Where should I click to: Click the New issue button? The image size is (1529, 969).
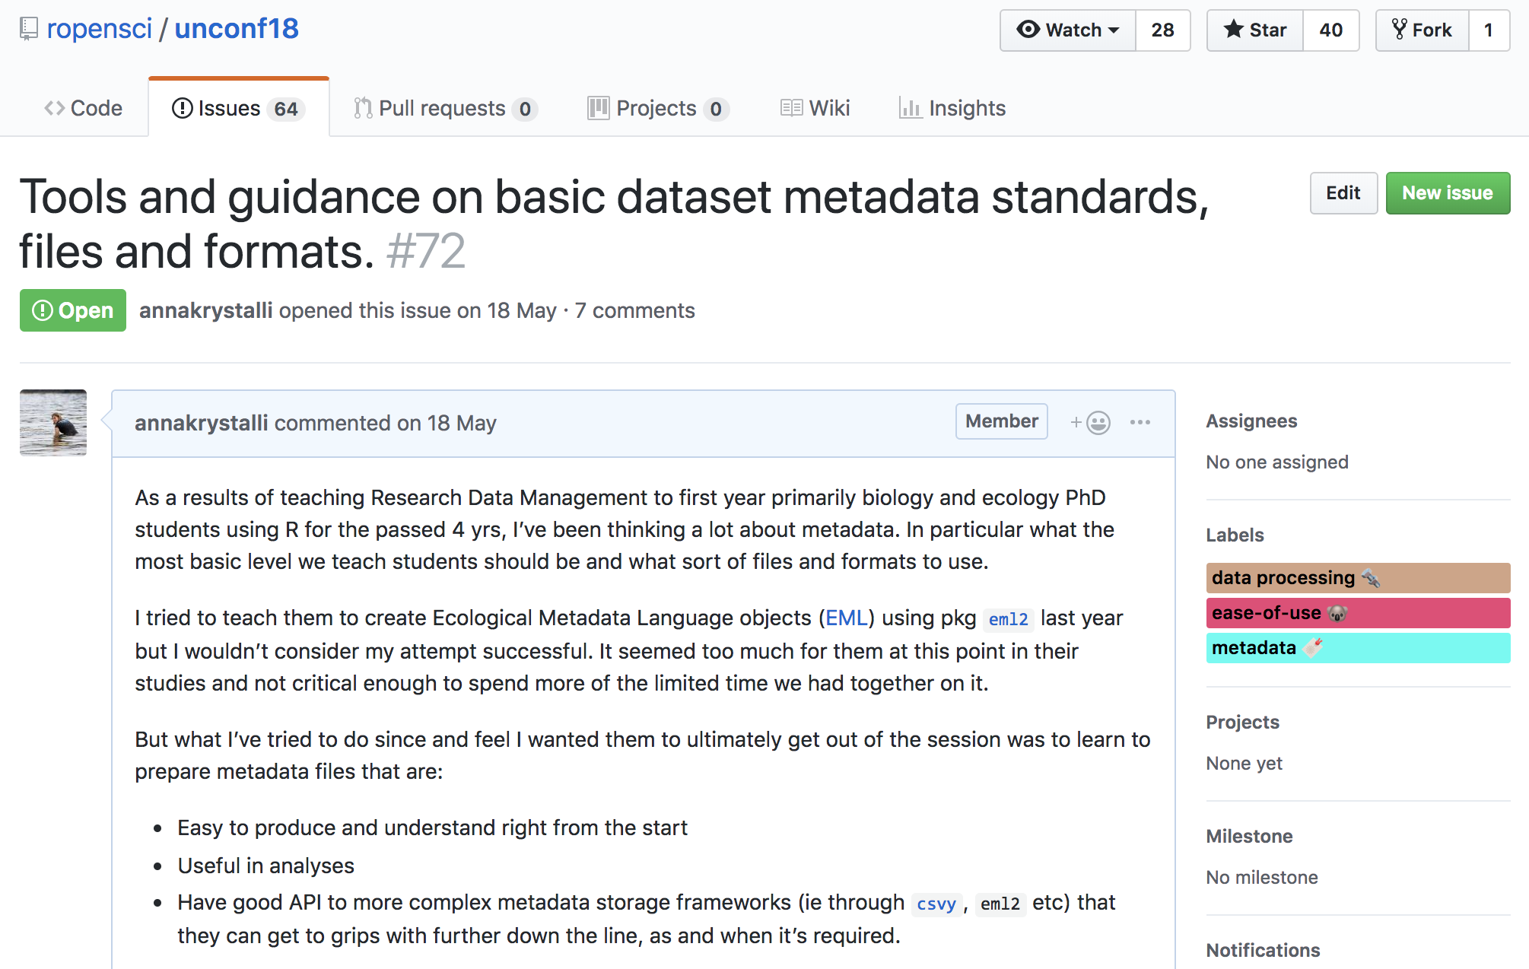1447,193
